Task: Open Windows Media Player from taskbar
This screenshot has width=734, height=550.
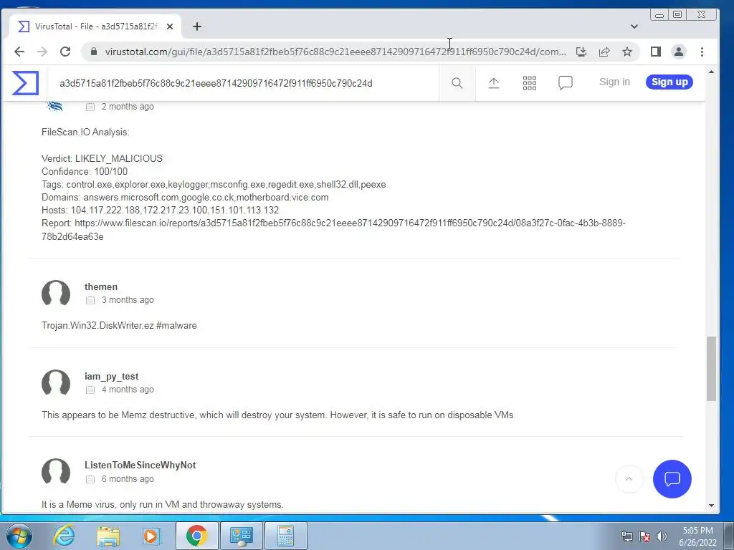Action: pyautogui.click(x=151, y=536)
